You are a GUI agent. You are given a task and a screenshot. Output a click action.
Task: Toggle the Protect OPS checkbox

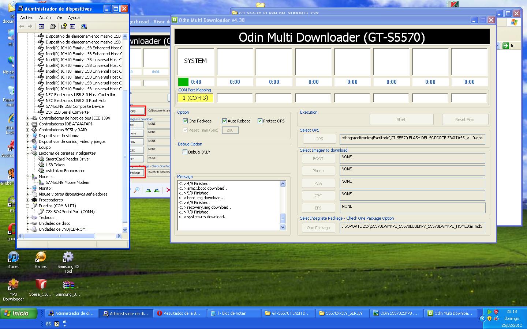point(260,121)
